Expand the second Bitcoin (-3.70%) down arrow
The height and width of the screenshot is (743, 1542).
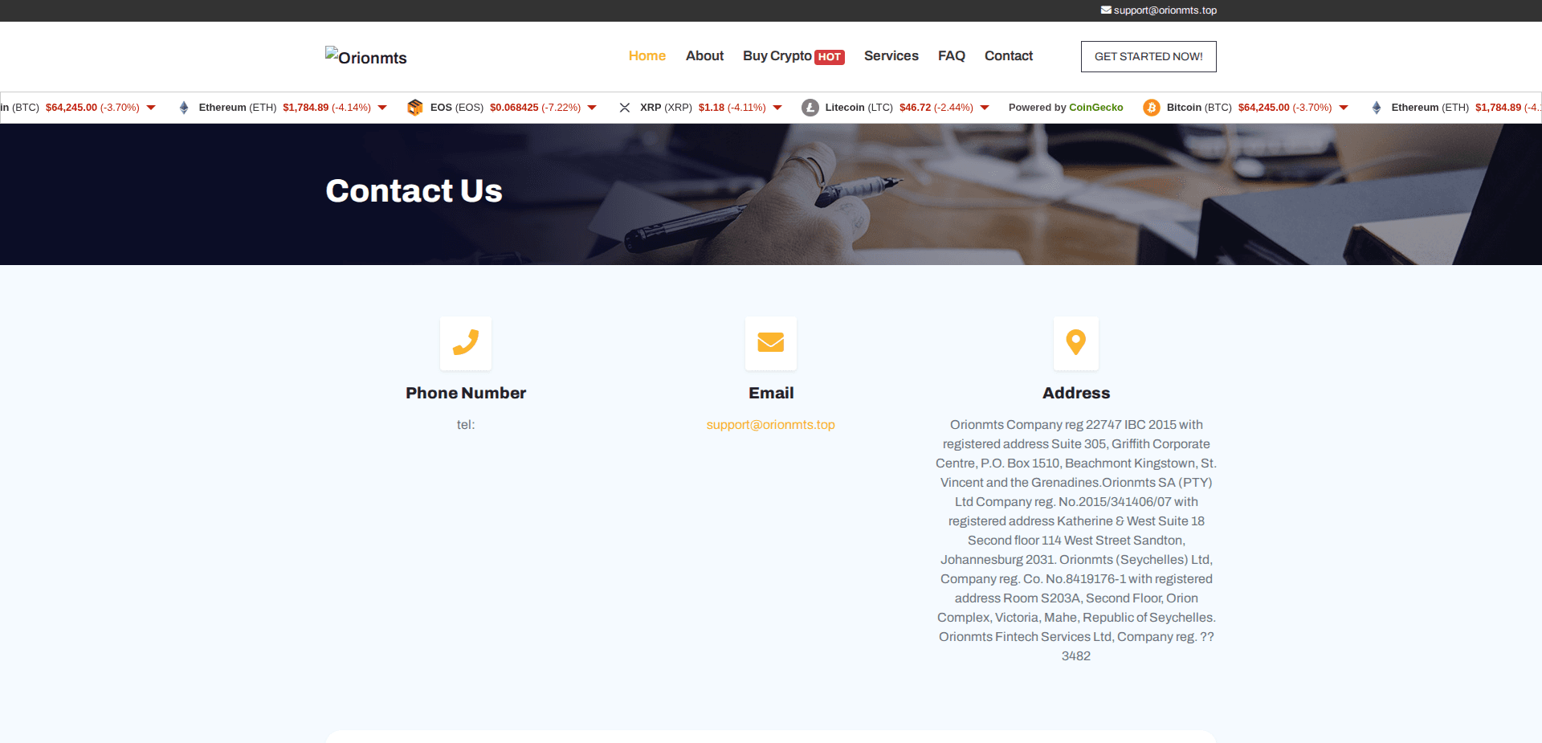(x=1344, y=108)
